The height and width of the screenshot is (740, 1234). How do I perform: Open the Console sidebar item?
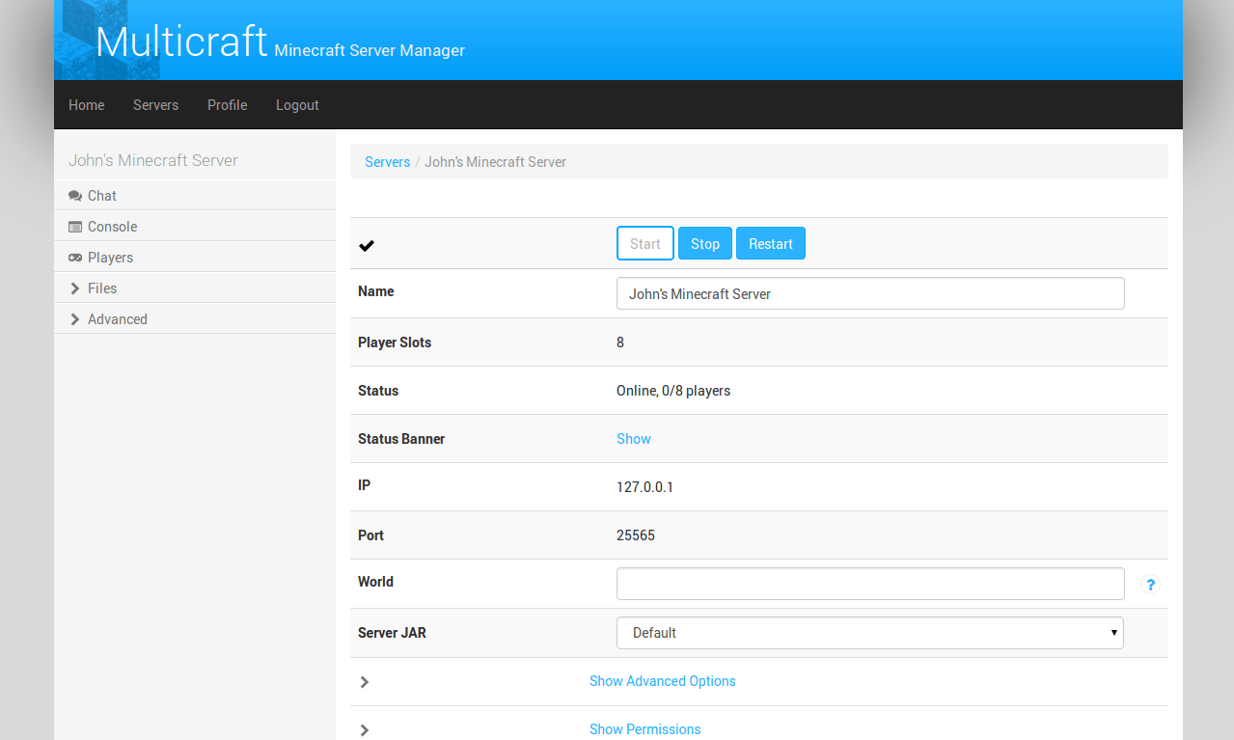tap(195, 227)
